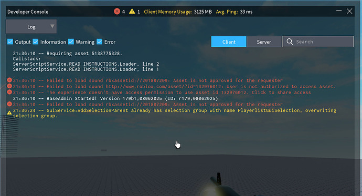This screenshot has height=196, width=362.
Task: Click error icon beside 'User is not authorized' line
Action: [9, 86]
